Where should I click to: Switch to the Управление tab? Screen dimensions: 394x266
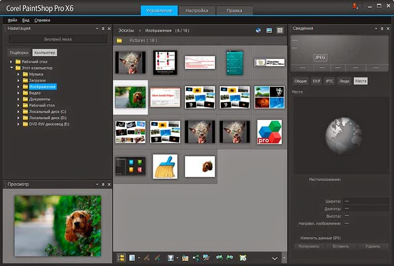(159, 10)
